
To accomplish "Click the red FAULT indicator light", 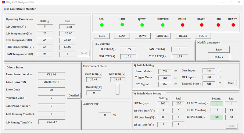I will tap(183, 25).
